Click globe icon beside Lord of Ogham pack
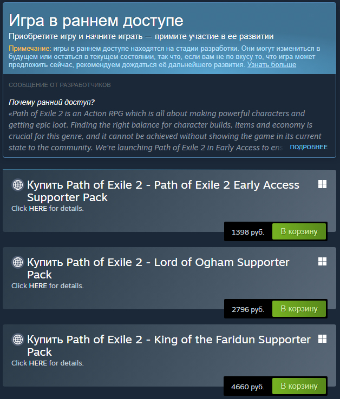Viewport: 340px width, 399px height. click(18, 262)
